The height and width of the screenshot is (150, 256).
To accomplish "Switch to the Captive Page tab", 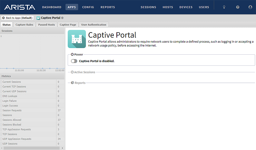I will [68, 24].
